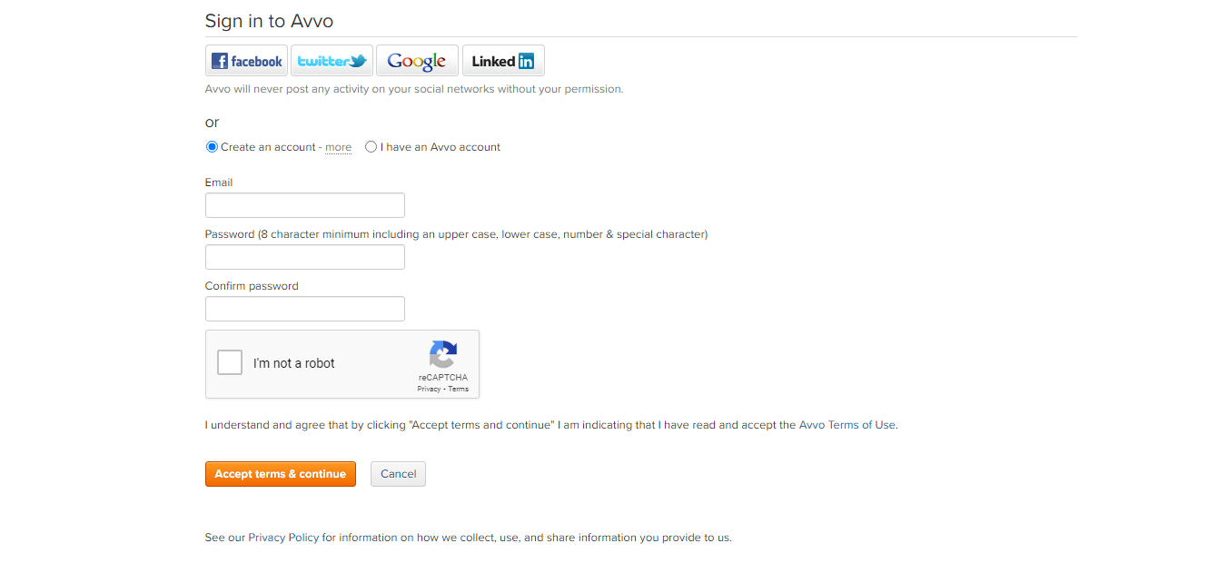Open the 'more' link details
The image size is (1218, 563).
pos(338,146)
